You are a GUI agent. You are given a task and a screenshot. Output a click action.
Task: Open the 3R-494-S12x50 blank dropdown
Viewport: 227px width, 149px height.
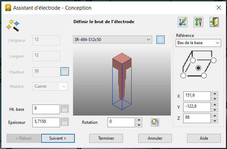pyautogui.click(x=113, y=40)
